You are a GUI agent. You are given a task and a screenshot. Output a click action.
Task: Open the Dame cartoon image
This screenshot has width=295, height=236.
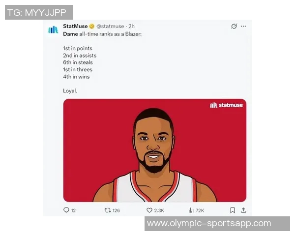point(155,150)
